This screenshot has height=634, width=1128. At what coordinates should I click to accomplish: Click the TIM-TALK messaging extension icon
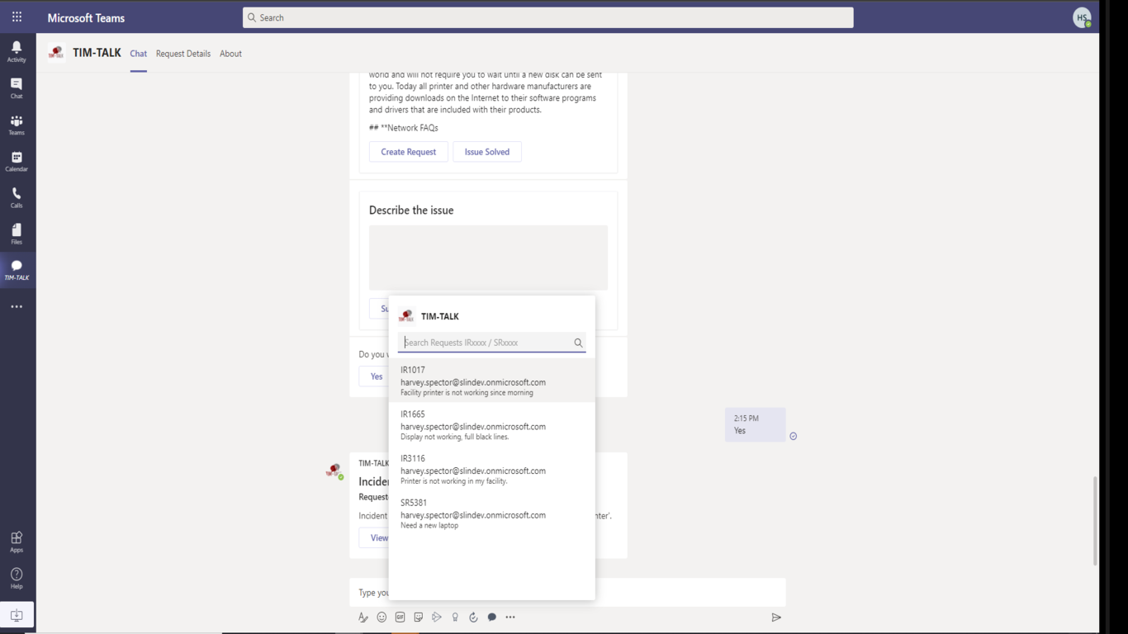click(492, 617)
